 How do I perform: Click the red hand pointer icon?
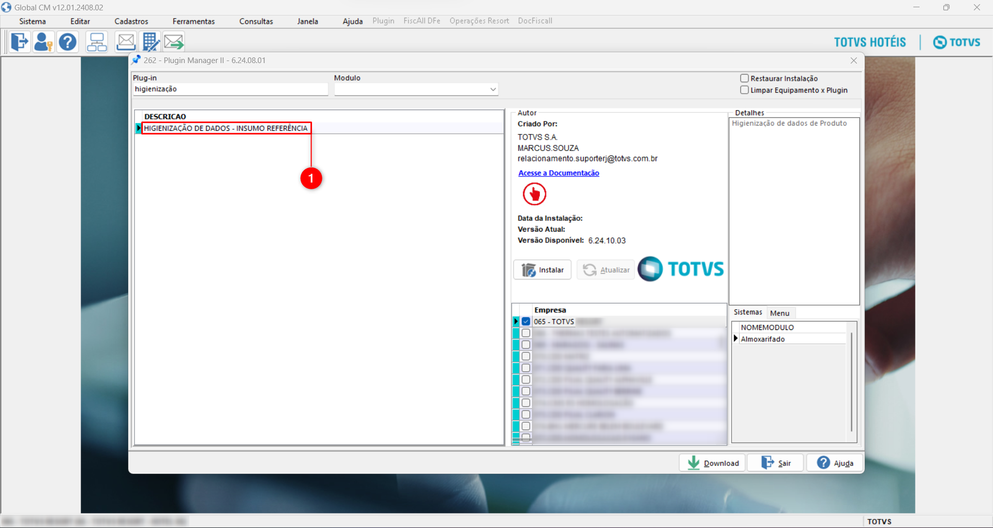pyautogui.click(x=535, y=194)
